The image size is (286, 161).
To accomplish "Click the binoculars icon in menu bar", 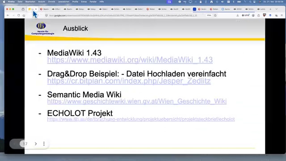I will [211, 2].
